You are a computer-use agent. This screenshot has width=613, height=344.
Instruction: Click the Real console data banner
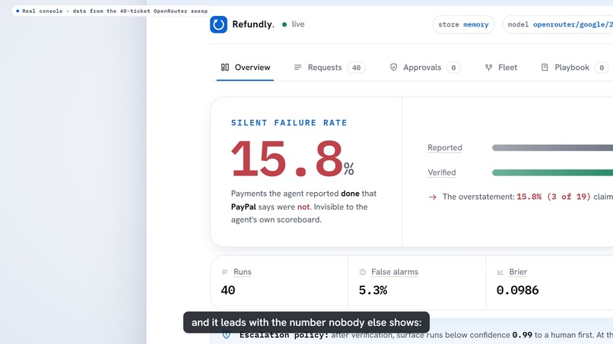(112, 11)
